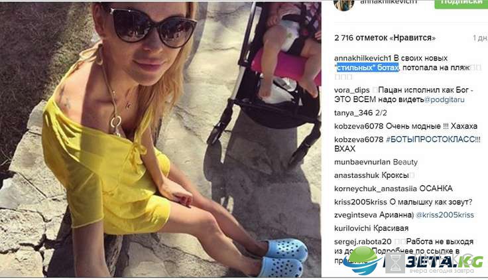This screenshot has width=488, height=280.
Task: Click the main Instagram photo
Action: click(x=160, y=139)
